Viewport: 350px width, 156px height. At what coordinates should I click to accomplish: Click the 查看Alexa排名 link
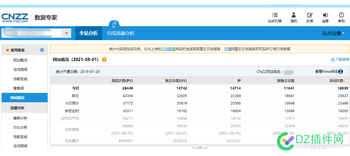pyautogui.click(x=327, y=72)
